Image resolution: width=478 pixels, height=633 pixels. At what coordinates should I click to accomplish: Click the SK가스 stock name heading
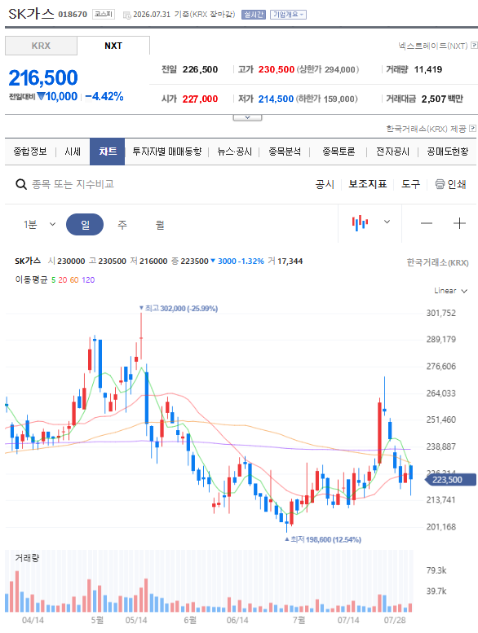31,14
